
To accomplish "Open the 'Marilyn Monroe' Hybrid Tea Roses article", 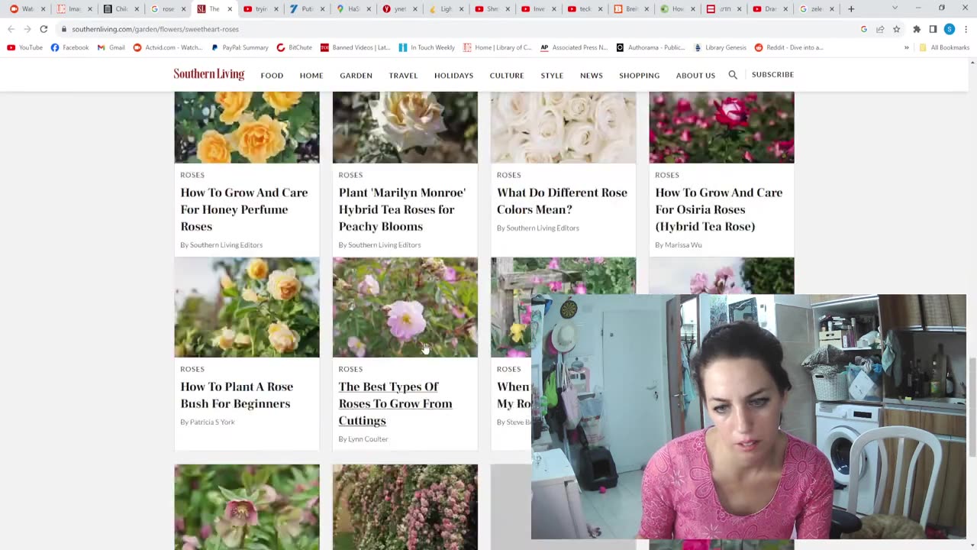I will (402, 209).
